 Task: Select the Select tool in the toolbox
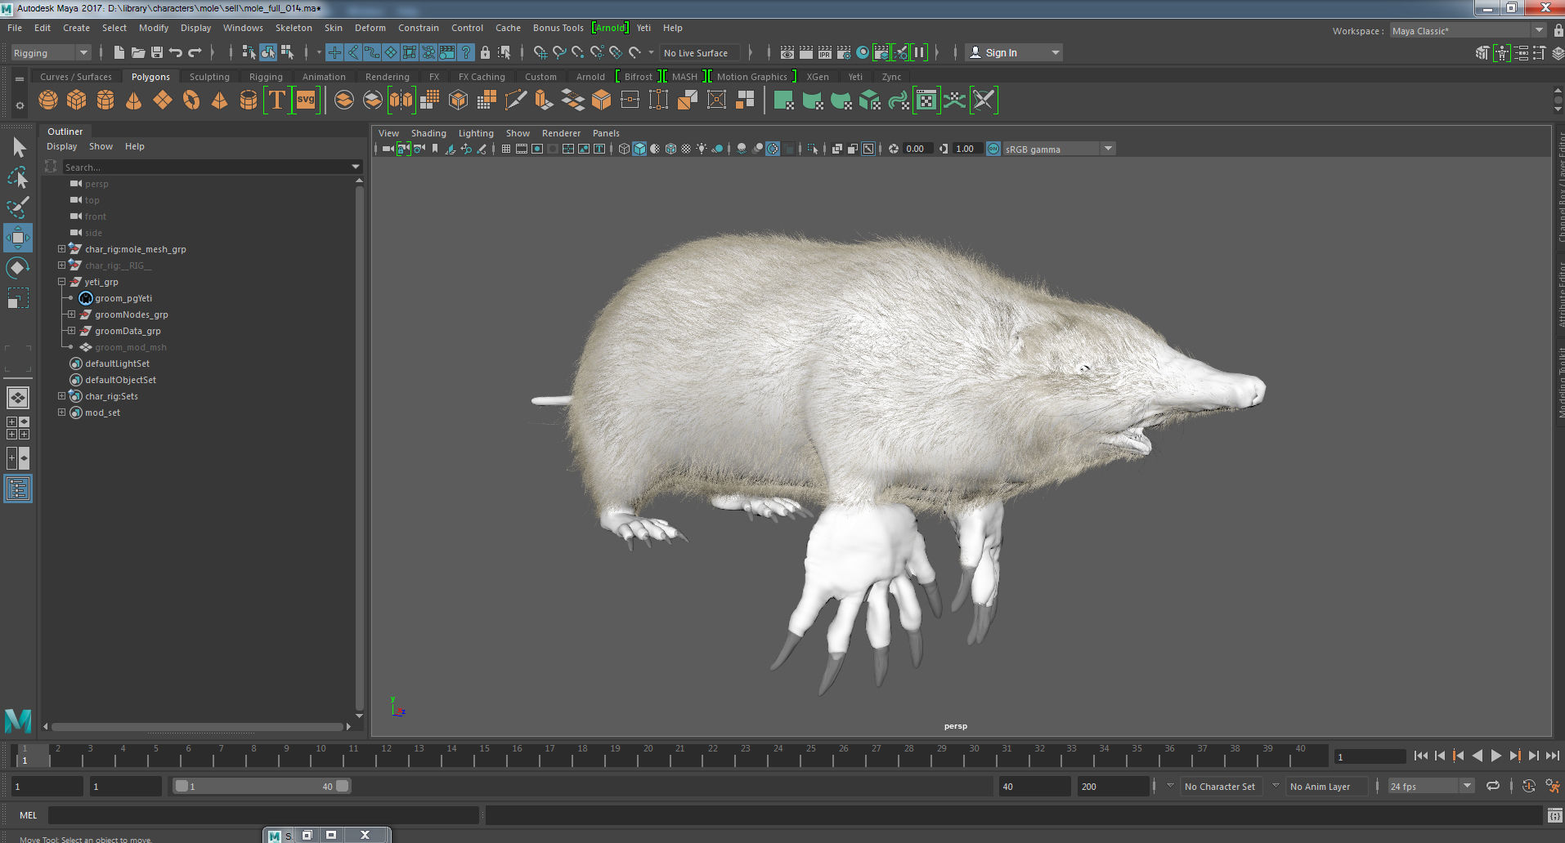pyautogui.click(x=18, y=148)
